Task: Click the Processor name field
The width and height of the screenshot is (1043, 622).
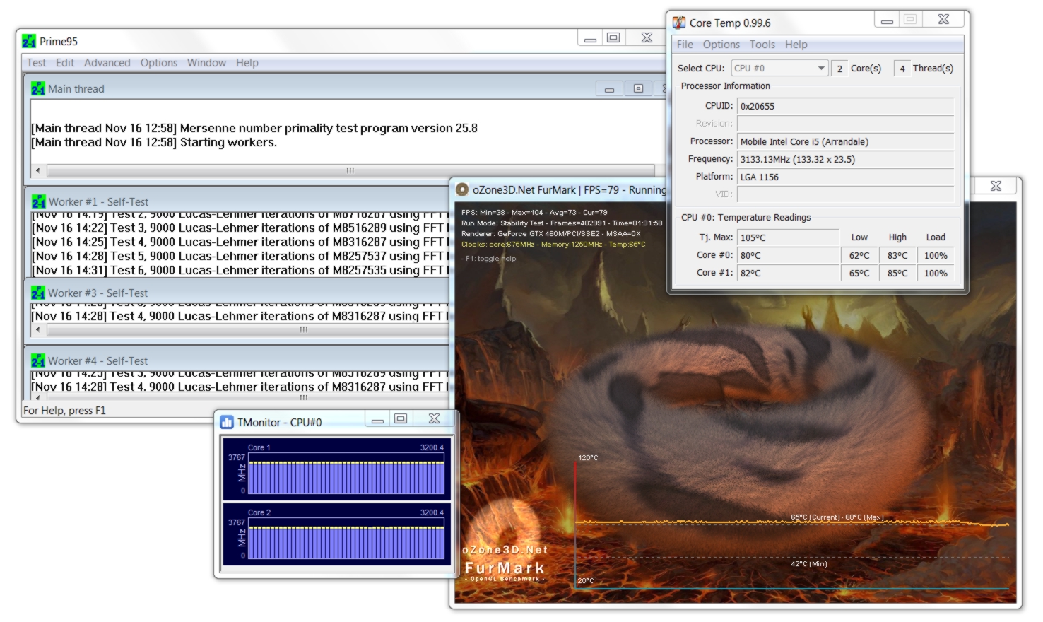Action: click(845, 142)
